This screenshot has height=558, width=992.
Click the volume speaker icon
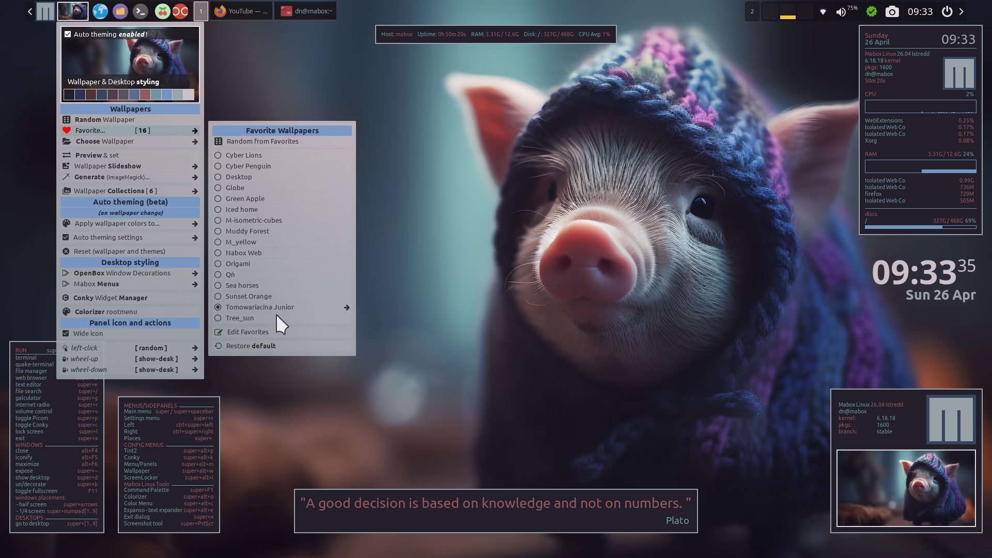pyautogui.click(x=841, y=11)
